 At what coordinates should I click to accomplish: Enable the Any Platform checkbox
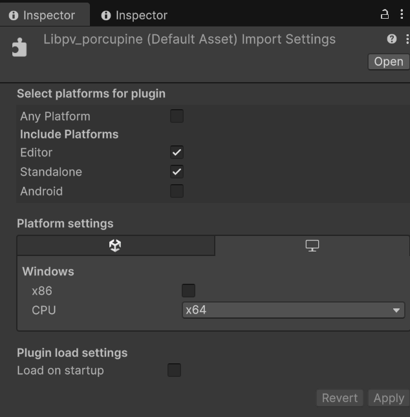(177, 116)
